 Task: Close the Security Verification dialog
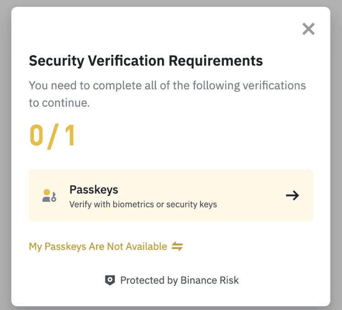point(309,29)
